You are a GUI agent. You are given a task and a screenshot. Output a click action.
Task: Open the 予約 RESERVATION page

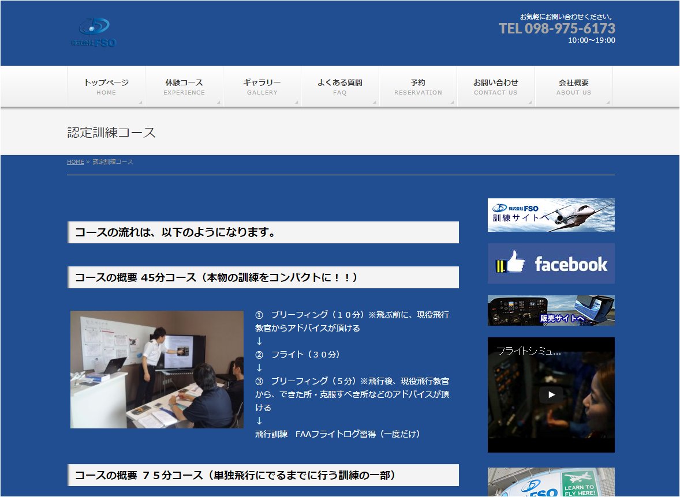418,86
